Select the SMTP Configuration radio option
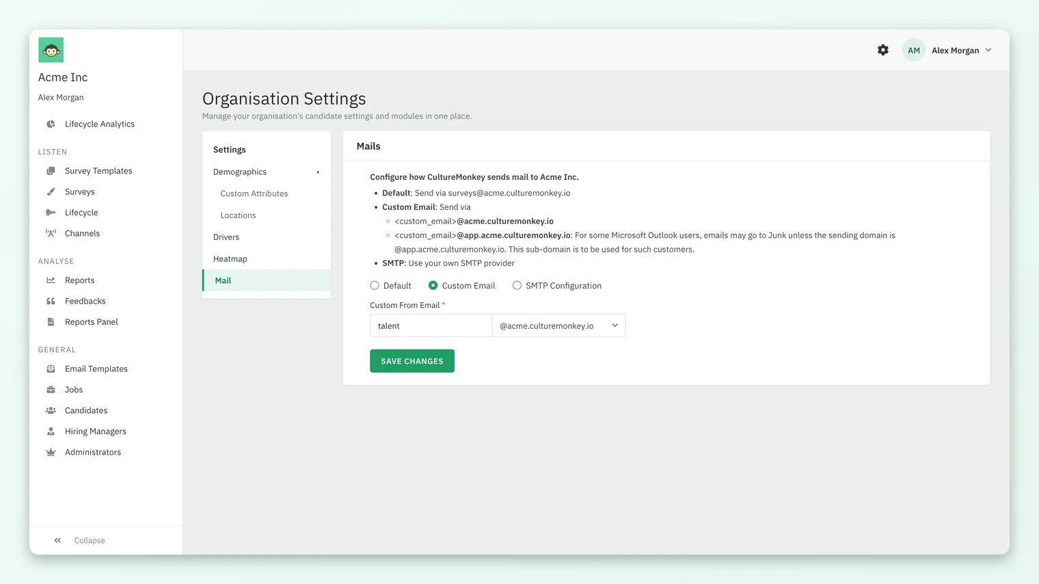This screenshot has width=1039, height=584. click(x=517, y=285)
